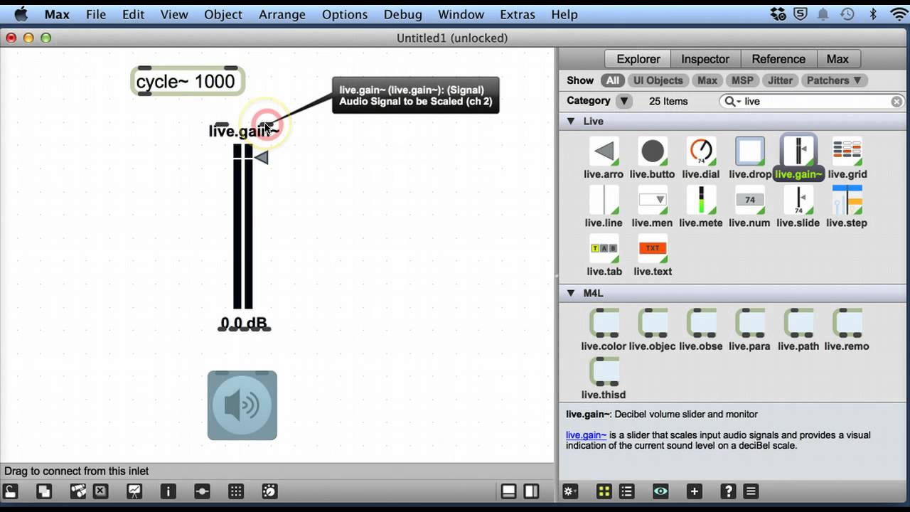Open the gear settings dropdown in explorer
The image size is (910, 512).
(570, 491)
